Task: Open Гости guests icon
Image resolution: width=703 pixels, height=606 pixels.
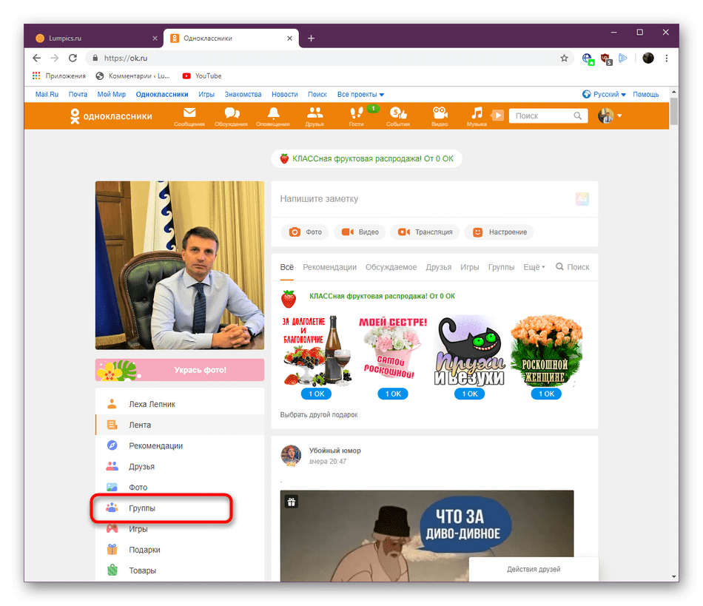Action: pyautogui.click(x=357, y=116)
